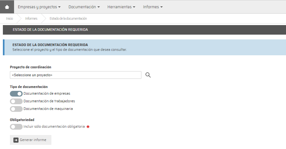Click the blue info banner text
Screen dimensions: 286x149
point(70,50)
